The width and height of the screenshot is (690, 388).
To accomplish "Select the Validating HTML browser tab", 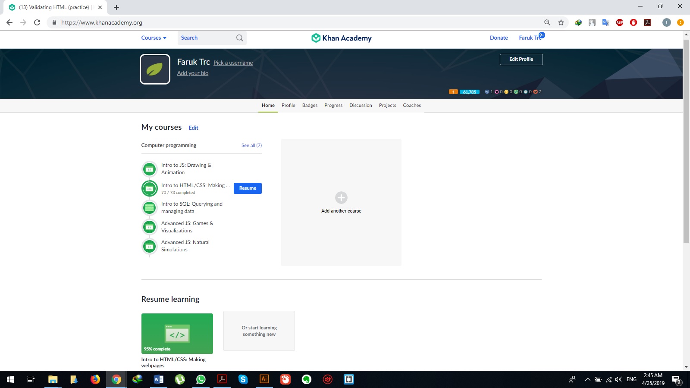I will [55, 7].
